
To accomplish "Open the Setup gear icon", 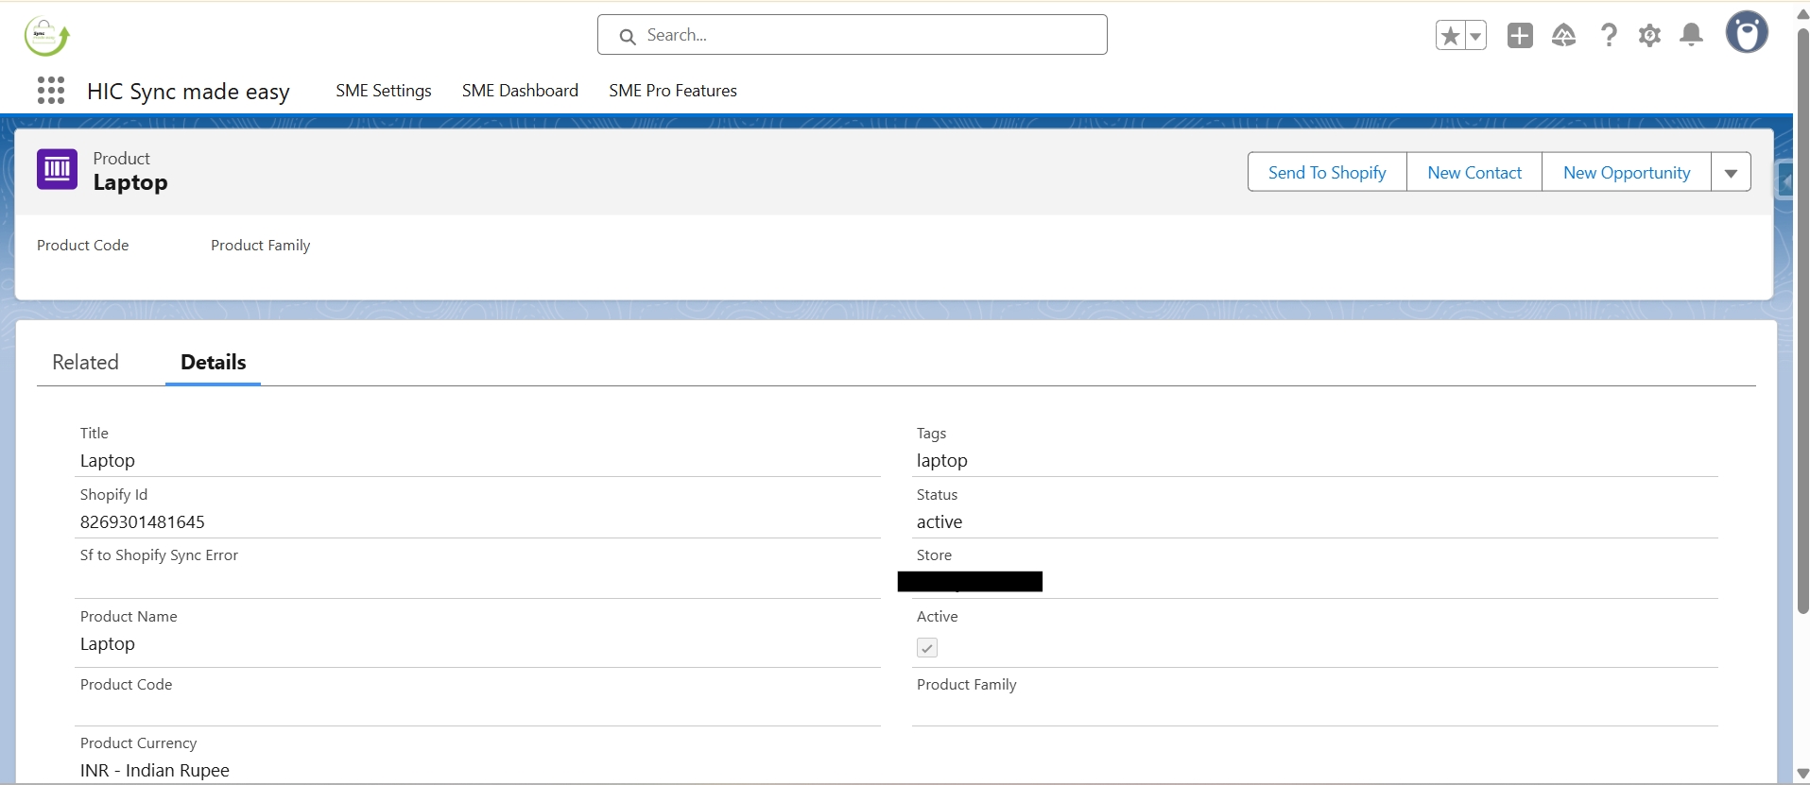I will tap(1649, 36).
